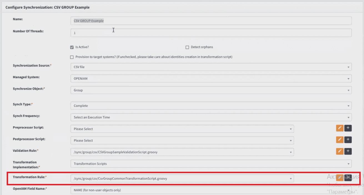Open the Synchronize Object dropdown

(211, 90)
